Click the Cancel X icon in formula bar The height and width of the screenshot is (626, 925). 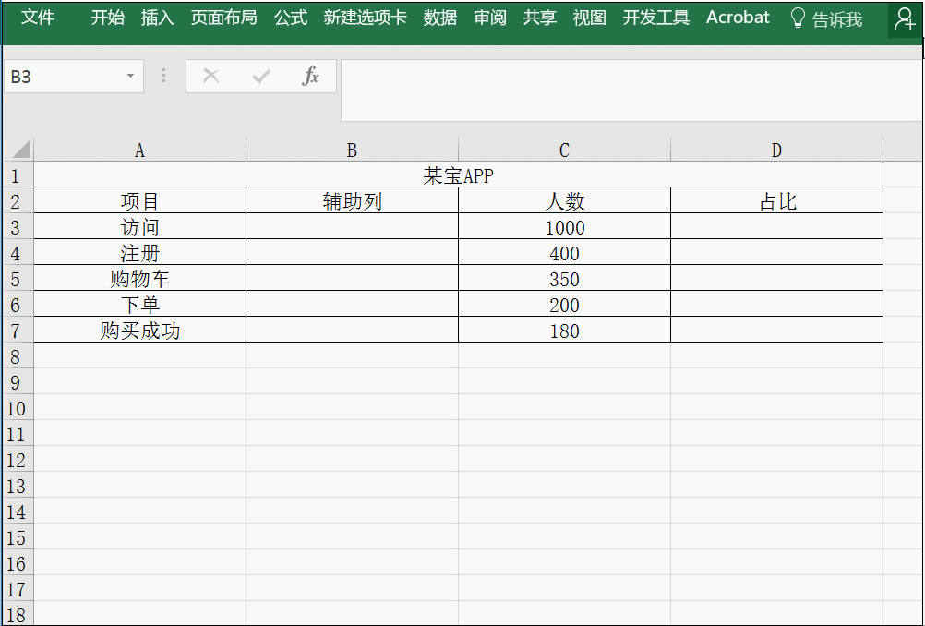(210, 77)
